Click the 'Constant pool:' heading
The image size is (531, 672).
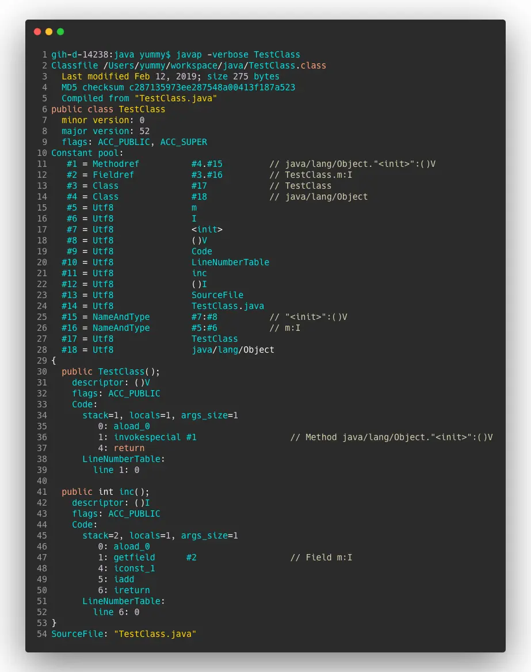[x=87, y=153]
